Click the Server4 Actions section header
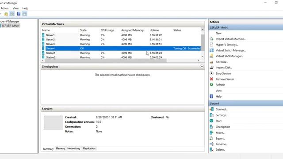283x159 pixels. [246, 103]
